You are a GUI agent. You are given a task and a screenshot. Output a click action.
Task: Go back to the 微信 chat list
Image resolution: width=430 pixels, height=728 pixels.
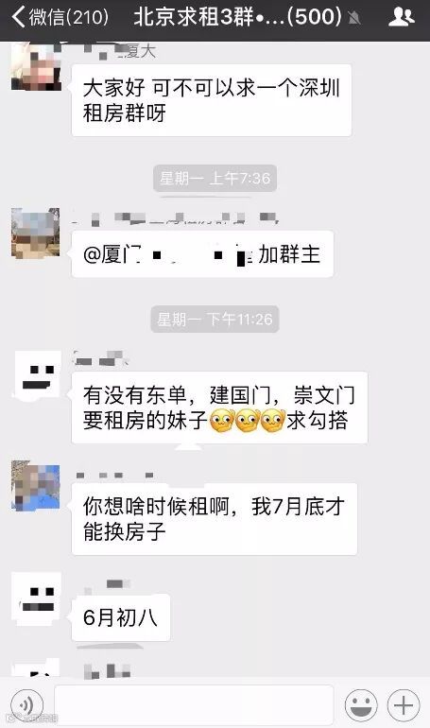coord(60,18)
